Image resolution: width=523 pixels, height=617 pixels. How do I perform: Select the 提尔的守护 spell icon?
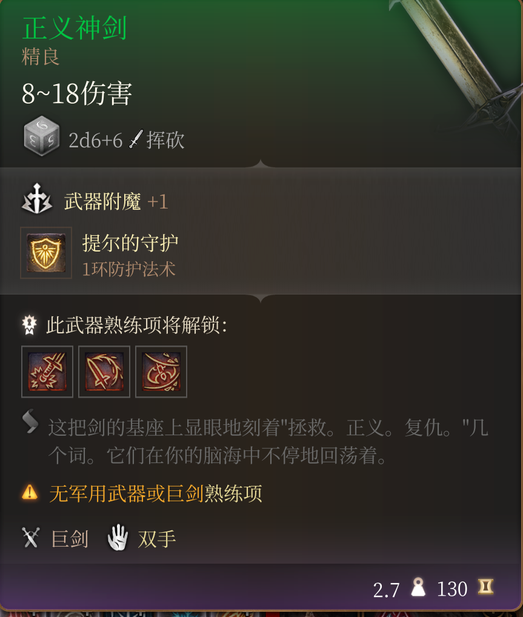pos(46,253)
